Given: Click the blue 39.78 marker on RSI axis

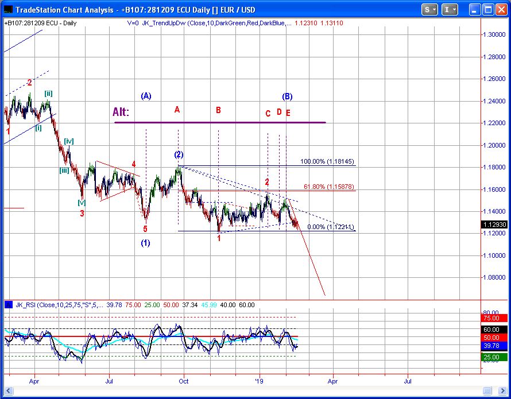Looking at the screenshot, I should point(494,346).
